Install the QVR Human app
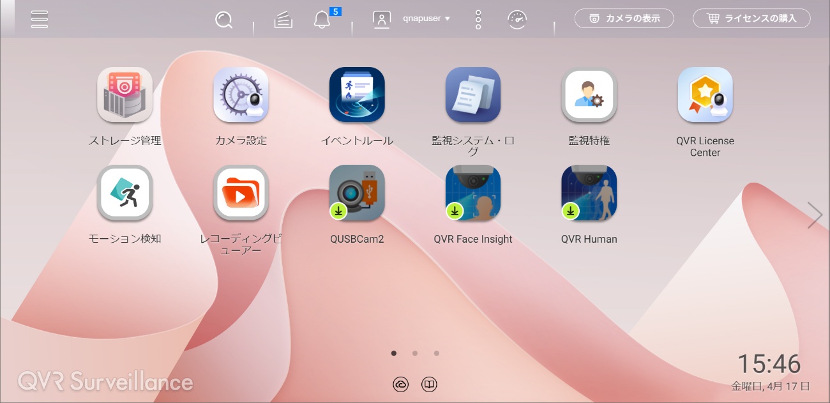Image resolution: width=830 pixels, height=403 pixels. [x=589, y=193]
